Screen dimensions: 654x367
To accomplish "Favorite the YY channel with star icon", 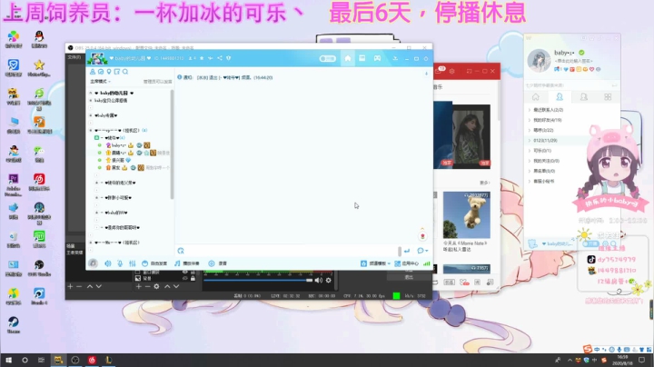I will point(202,58).
